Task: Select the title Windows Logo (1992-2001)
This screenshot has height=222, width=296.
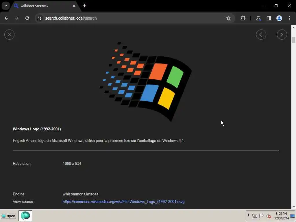Action: [x=37, y=129]
